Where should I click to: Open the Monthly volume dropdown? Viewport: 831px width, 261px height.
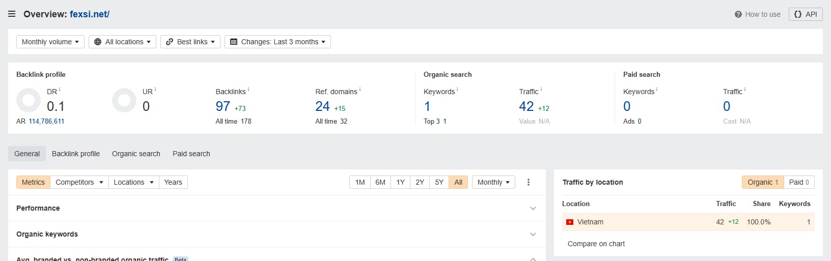[50, 42]
